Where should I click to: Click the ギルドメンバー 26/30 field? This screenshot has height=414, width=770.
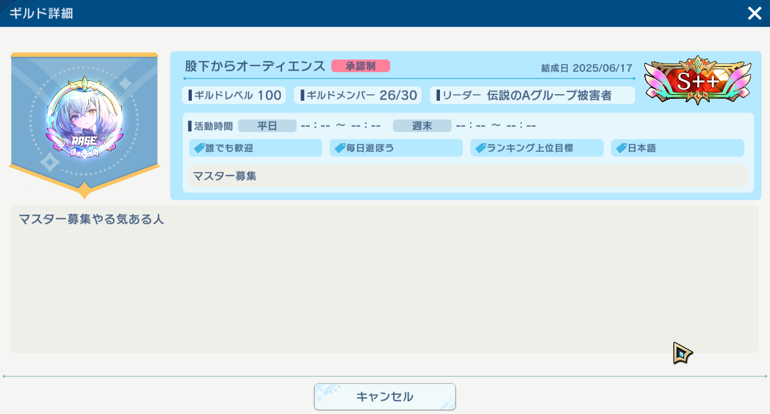(x=357, y=95)
